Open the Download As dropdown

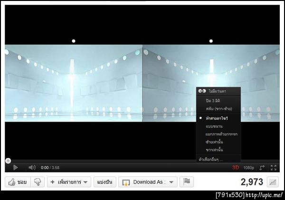[148, 182]
